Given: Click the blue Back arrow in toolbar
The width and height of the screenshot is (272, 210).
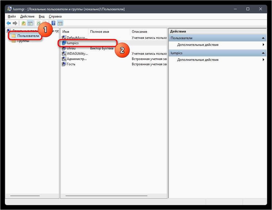Looking at the screenshot, I should 9,23.
